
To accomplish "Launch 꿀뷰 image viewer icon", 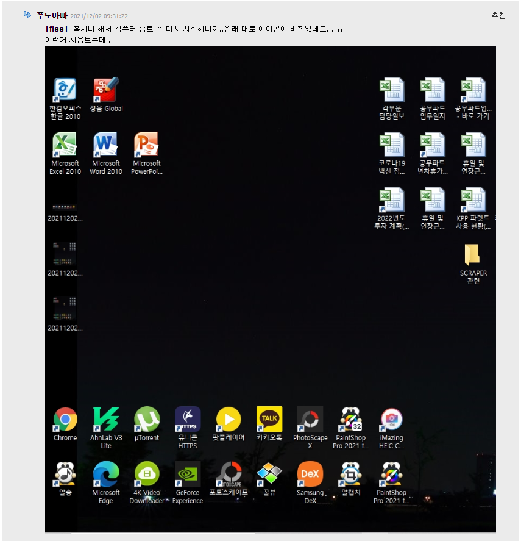I will (x=269, y=479).
